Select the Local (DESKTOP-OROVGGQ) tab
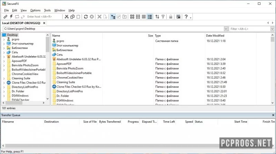 (21, 23)
